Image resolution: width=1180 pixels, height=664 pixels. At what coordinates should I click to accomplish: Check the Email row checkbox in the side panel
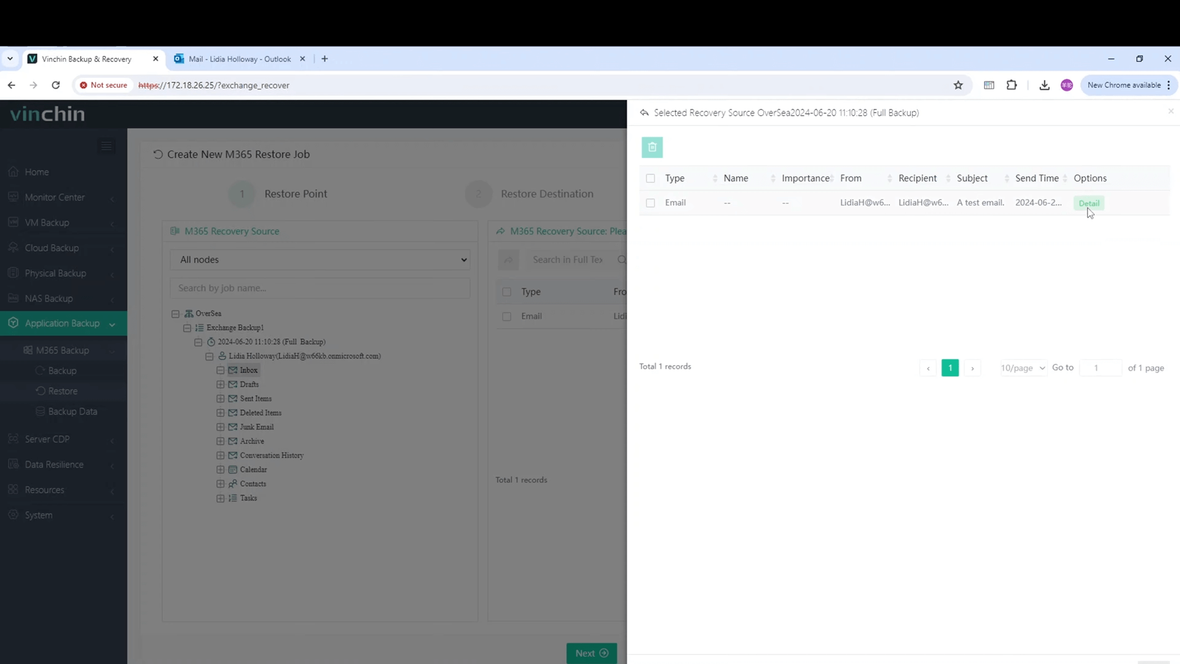point(650,203)
